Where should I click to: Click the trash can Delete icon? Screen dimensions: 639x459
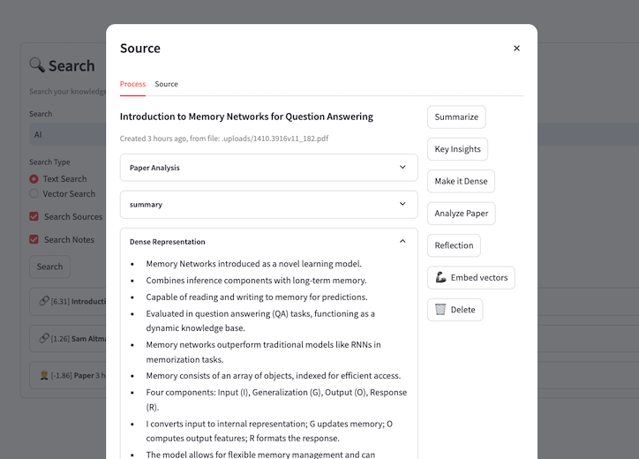click(440, 310)
